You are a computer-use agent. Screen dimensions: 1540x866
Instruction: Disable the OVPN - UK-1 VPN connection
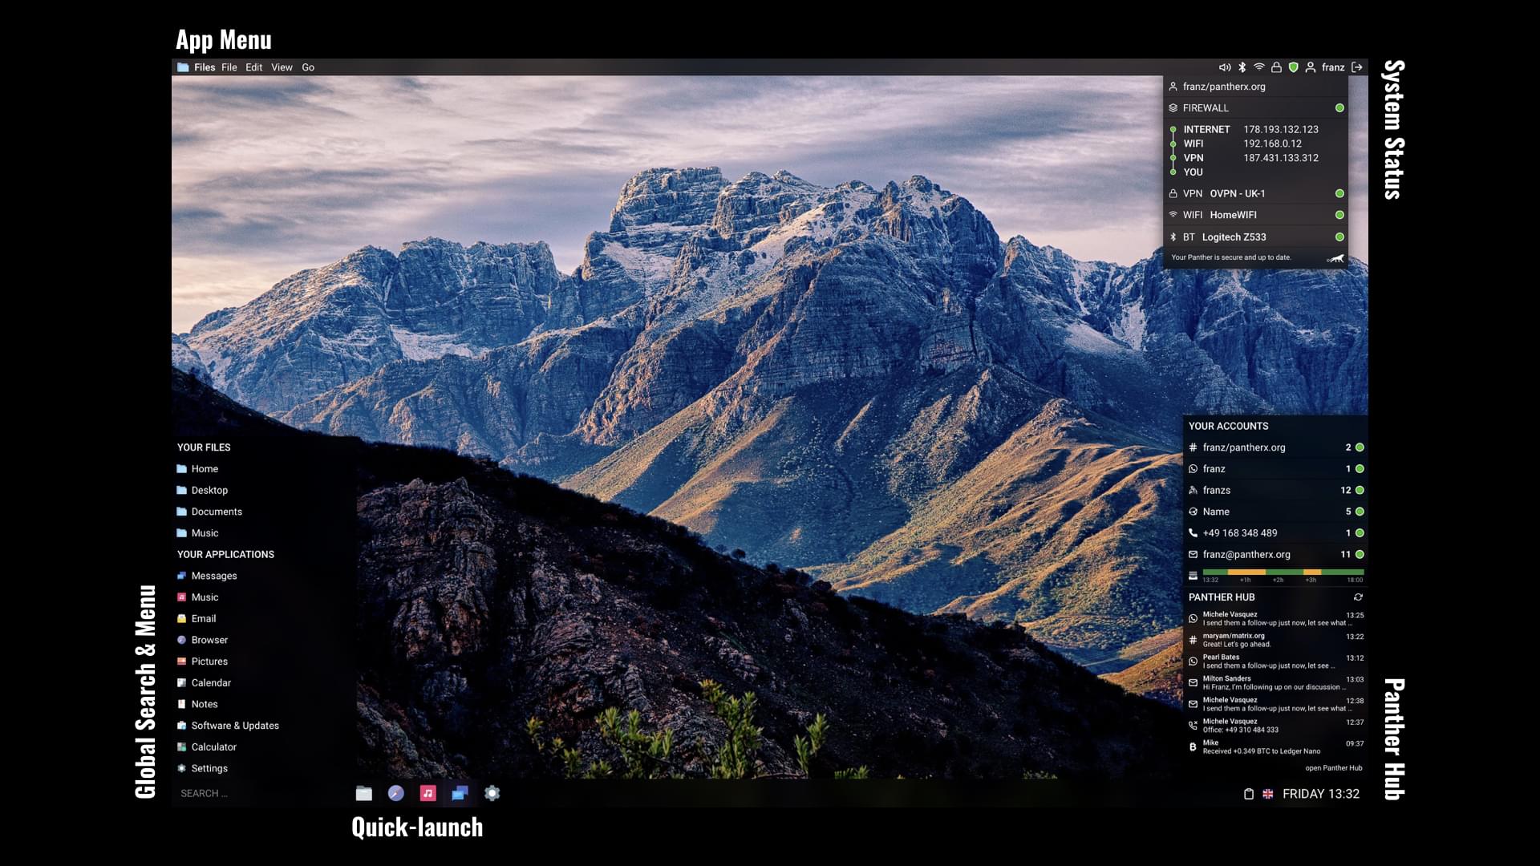pos(1339,193)
